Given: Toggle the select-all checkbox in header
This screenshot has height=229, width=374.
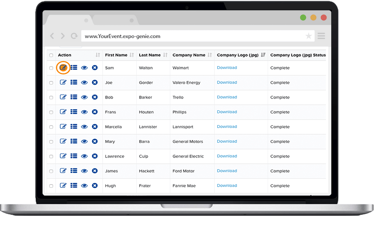Looking at the screenshot, I should (51, 55).
